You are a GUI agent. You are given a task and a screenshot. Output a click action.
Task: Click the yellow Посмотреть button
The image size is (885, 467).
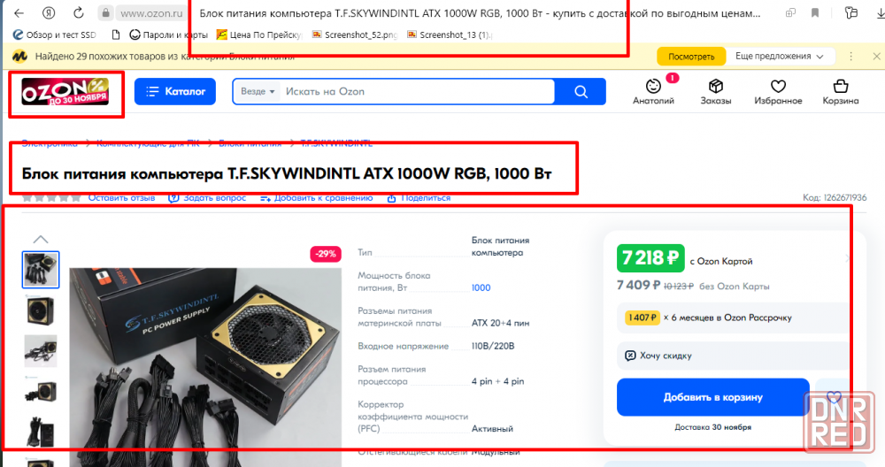pos(691,57)
